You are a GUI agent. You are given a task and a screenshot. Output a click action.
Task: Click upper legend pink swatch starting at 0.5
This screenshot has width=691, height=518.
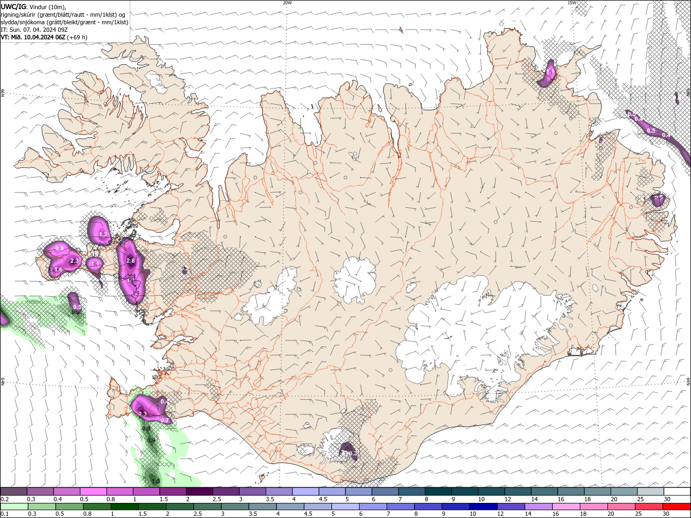click(93, 492)
